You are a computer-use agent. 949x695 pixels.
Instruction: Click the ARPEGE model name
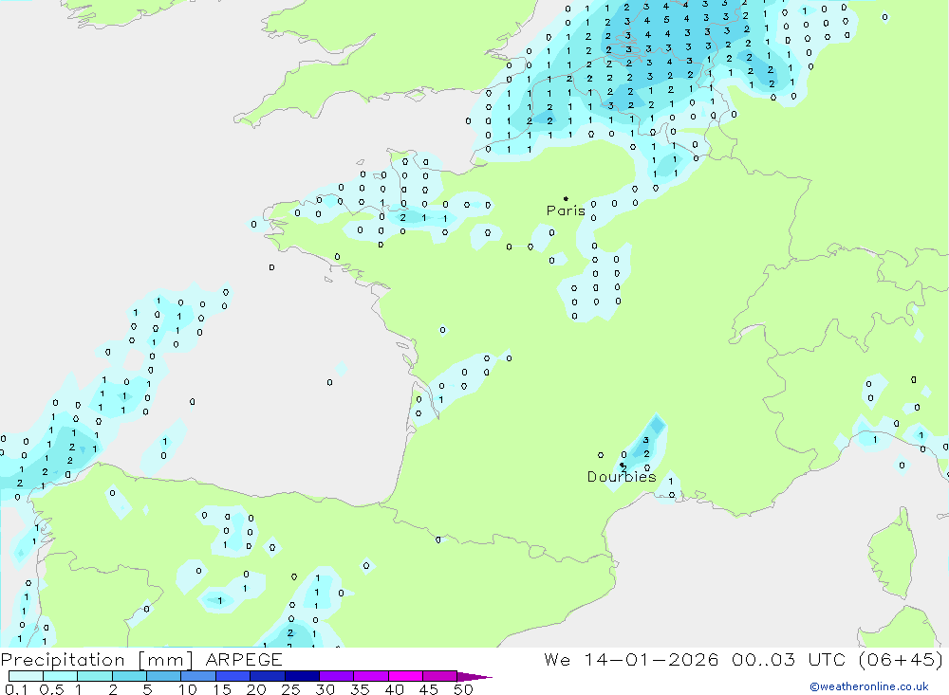243,660
